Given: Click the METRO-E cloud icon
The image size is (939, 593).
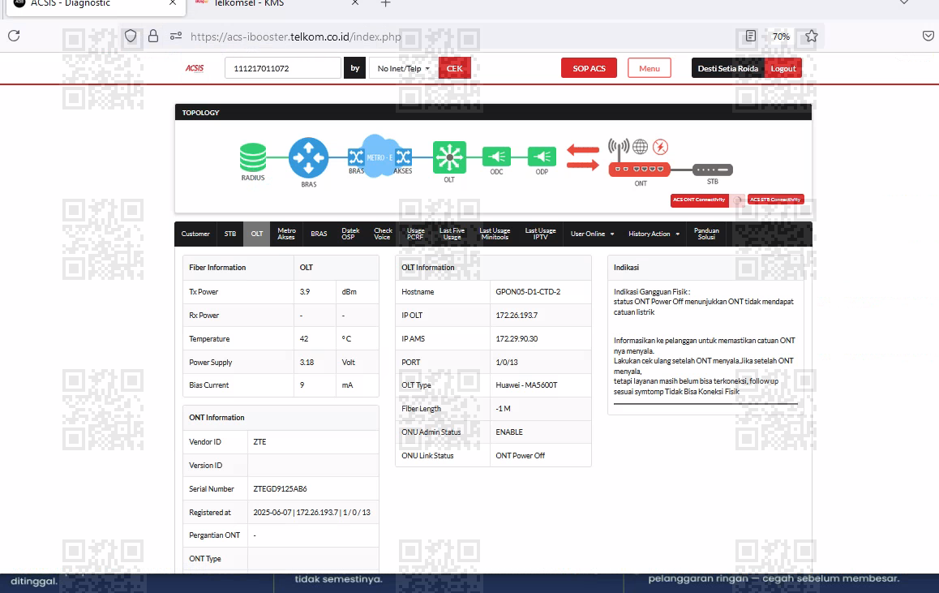Looking at the screenshot, I should pos(379,157).
